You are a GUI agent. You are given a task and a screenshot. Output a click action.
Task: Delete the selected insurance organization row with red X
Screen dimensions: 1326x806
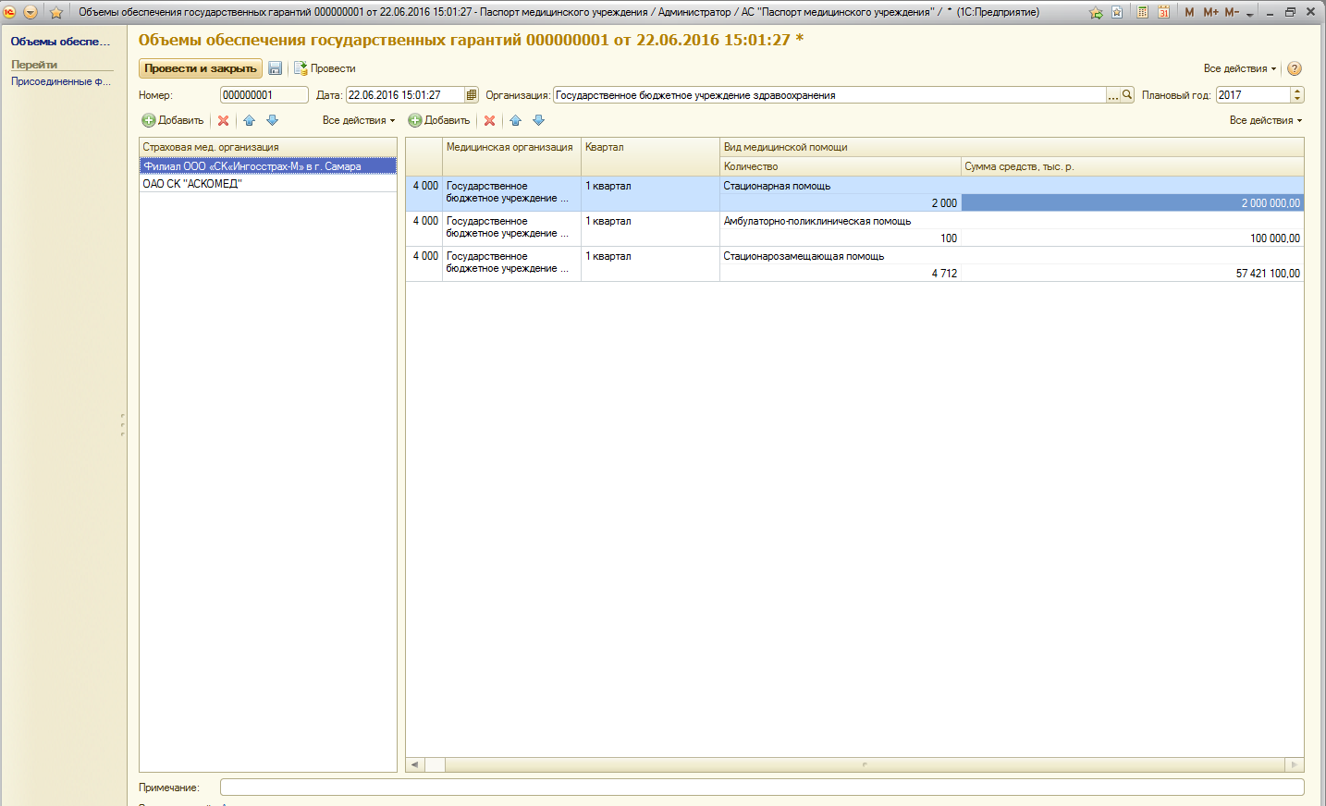[223, 120]
